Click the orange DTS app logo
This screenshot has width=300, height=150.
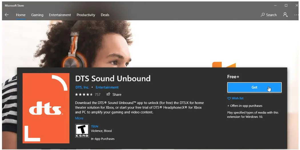click(46, 108)
